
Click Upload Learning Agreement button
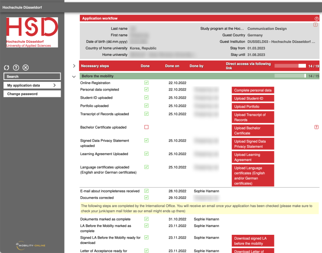pos(253,157)
